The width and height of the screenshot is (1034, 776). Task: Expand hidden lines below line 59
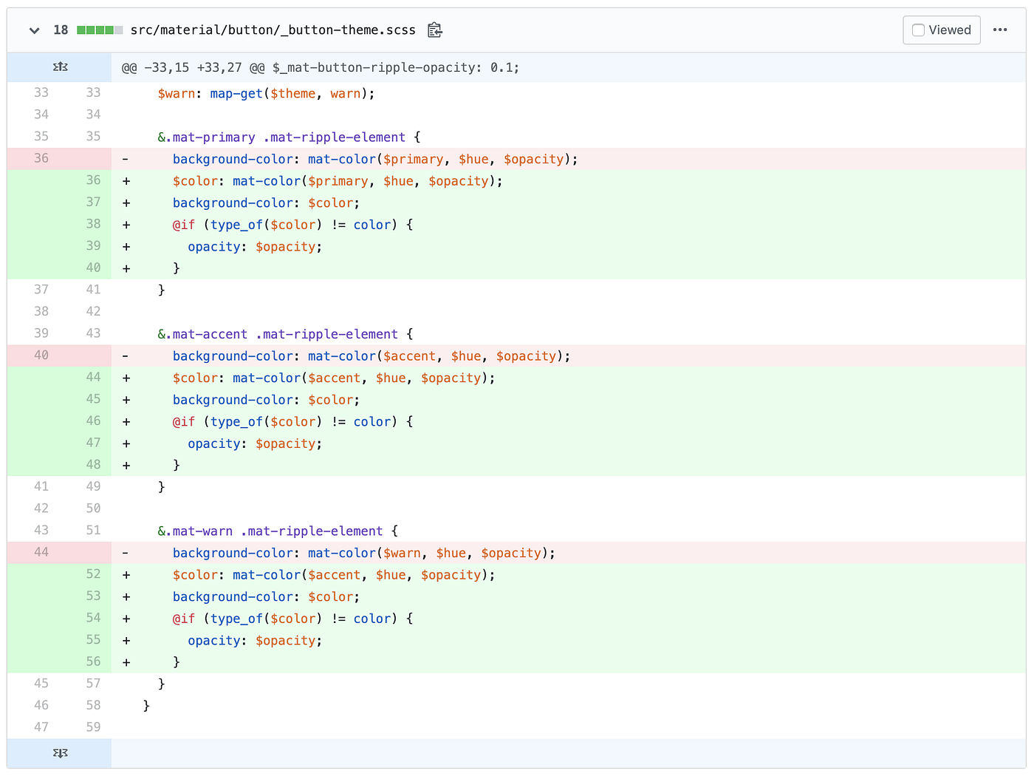(x=60, y=753)
